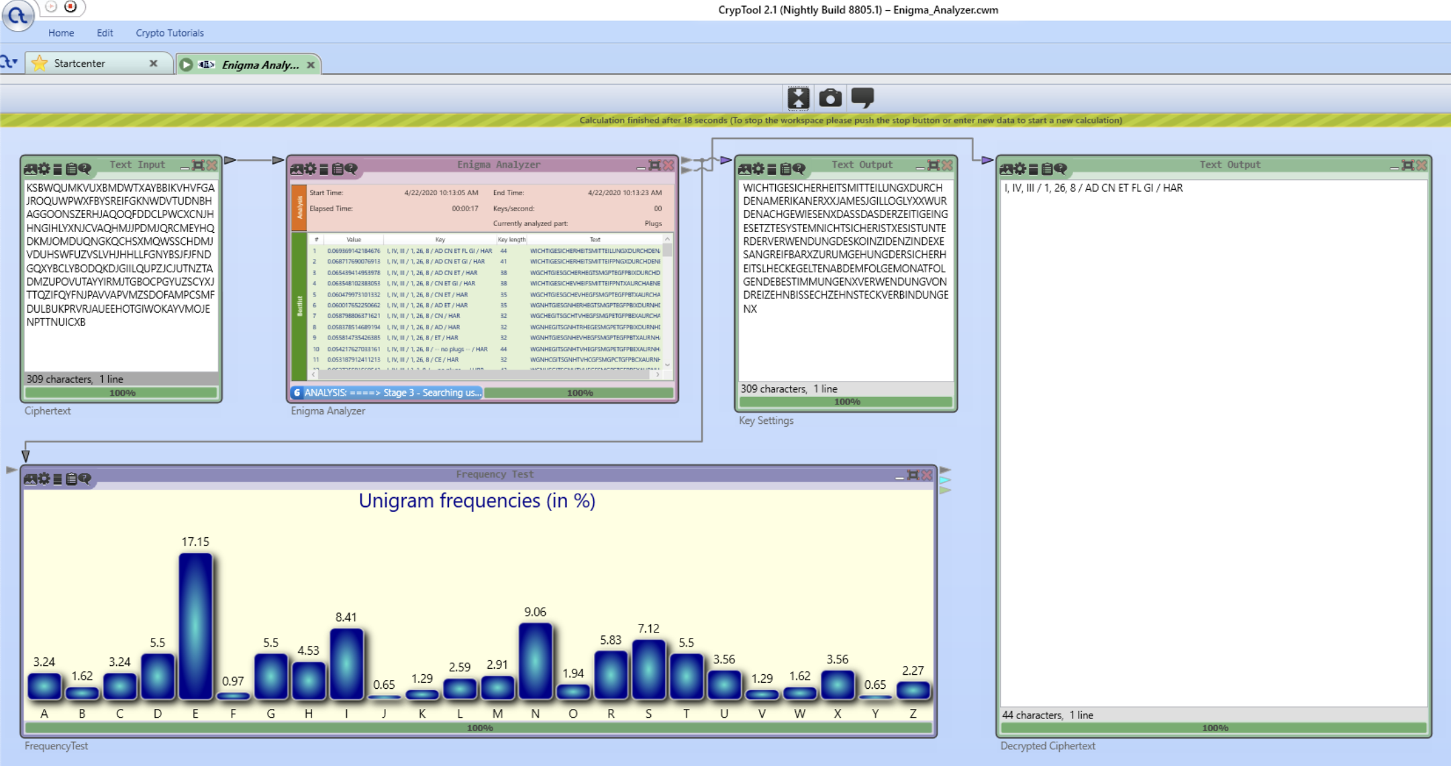Close the Enigma Analyzer workspace tab
The width and height of the screenshot is (1451, 766).
(311, 64)
